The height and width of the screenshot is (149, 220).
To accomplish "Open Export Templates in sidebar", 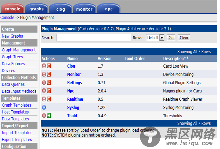I will coord(17,140).
